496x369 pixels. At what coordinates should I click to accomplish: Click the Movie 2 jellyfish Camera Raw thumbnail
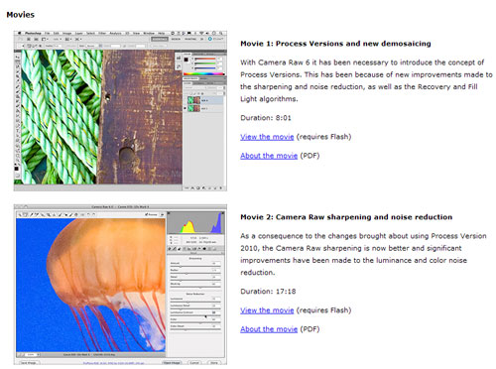pos(120,285)
